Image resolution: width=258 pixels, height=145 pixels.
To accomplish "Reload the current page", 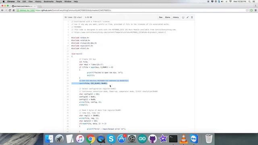I will point(10,10).
